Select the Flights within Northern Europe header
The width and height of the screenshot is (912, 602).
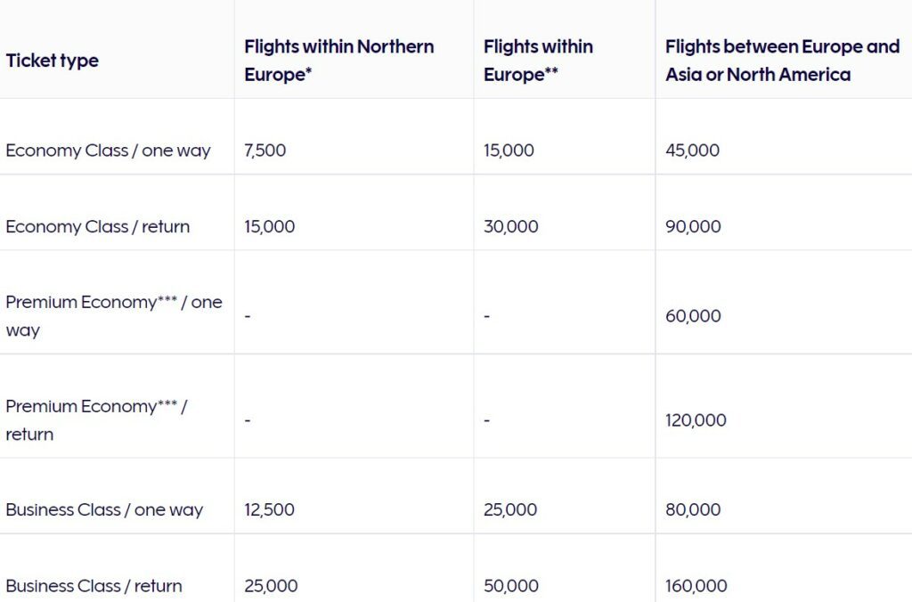pyautogui.click(x=339, y=61)
